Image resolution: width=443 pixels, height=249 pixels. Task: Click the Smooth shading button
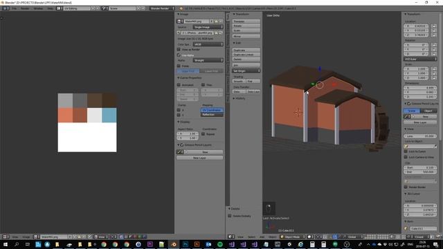click(239, 81)
